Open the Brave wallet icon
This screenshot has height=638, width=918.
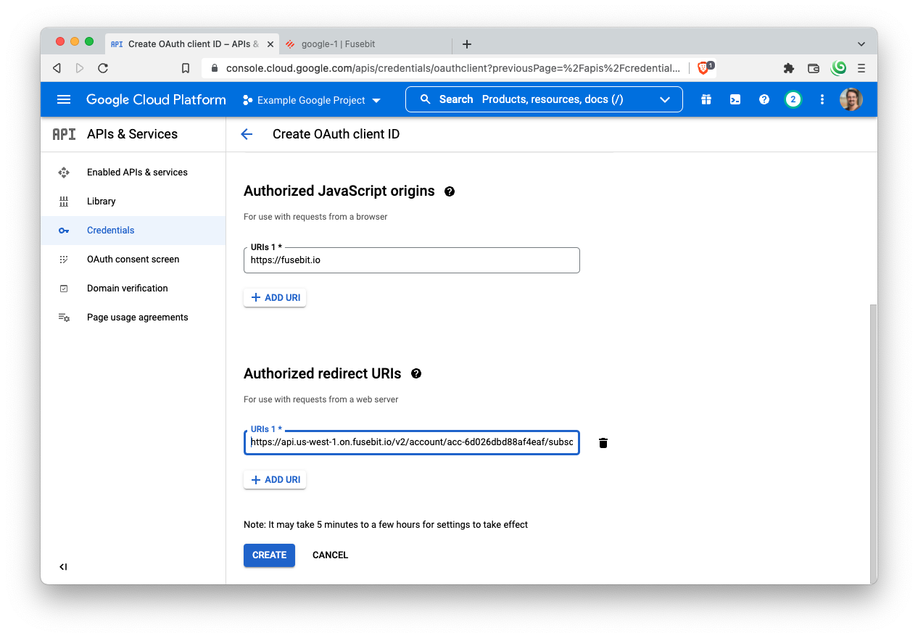(x=814, y=68)
